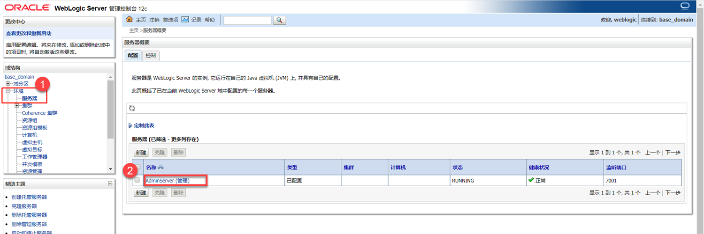Open the 删除托管服务器 help topic
The height and width of the screenshot is (234, 704).
click(x=29, y=215)
